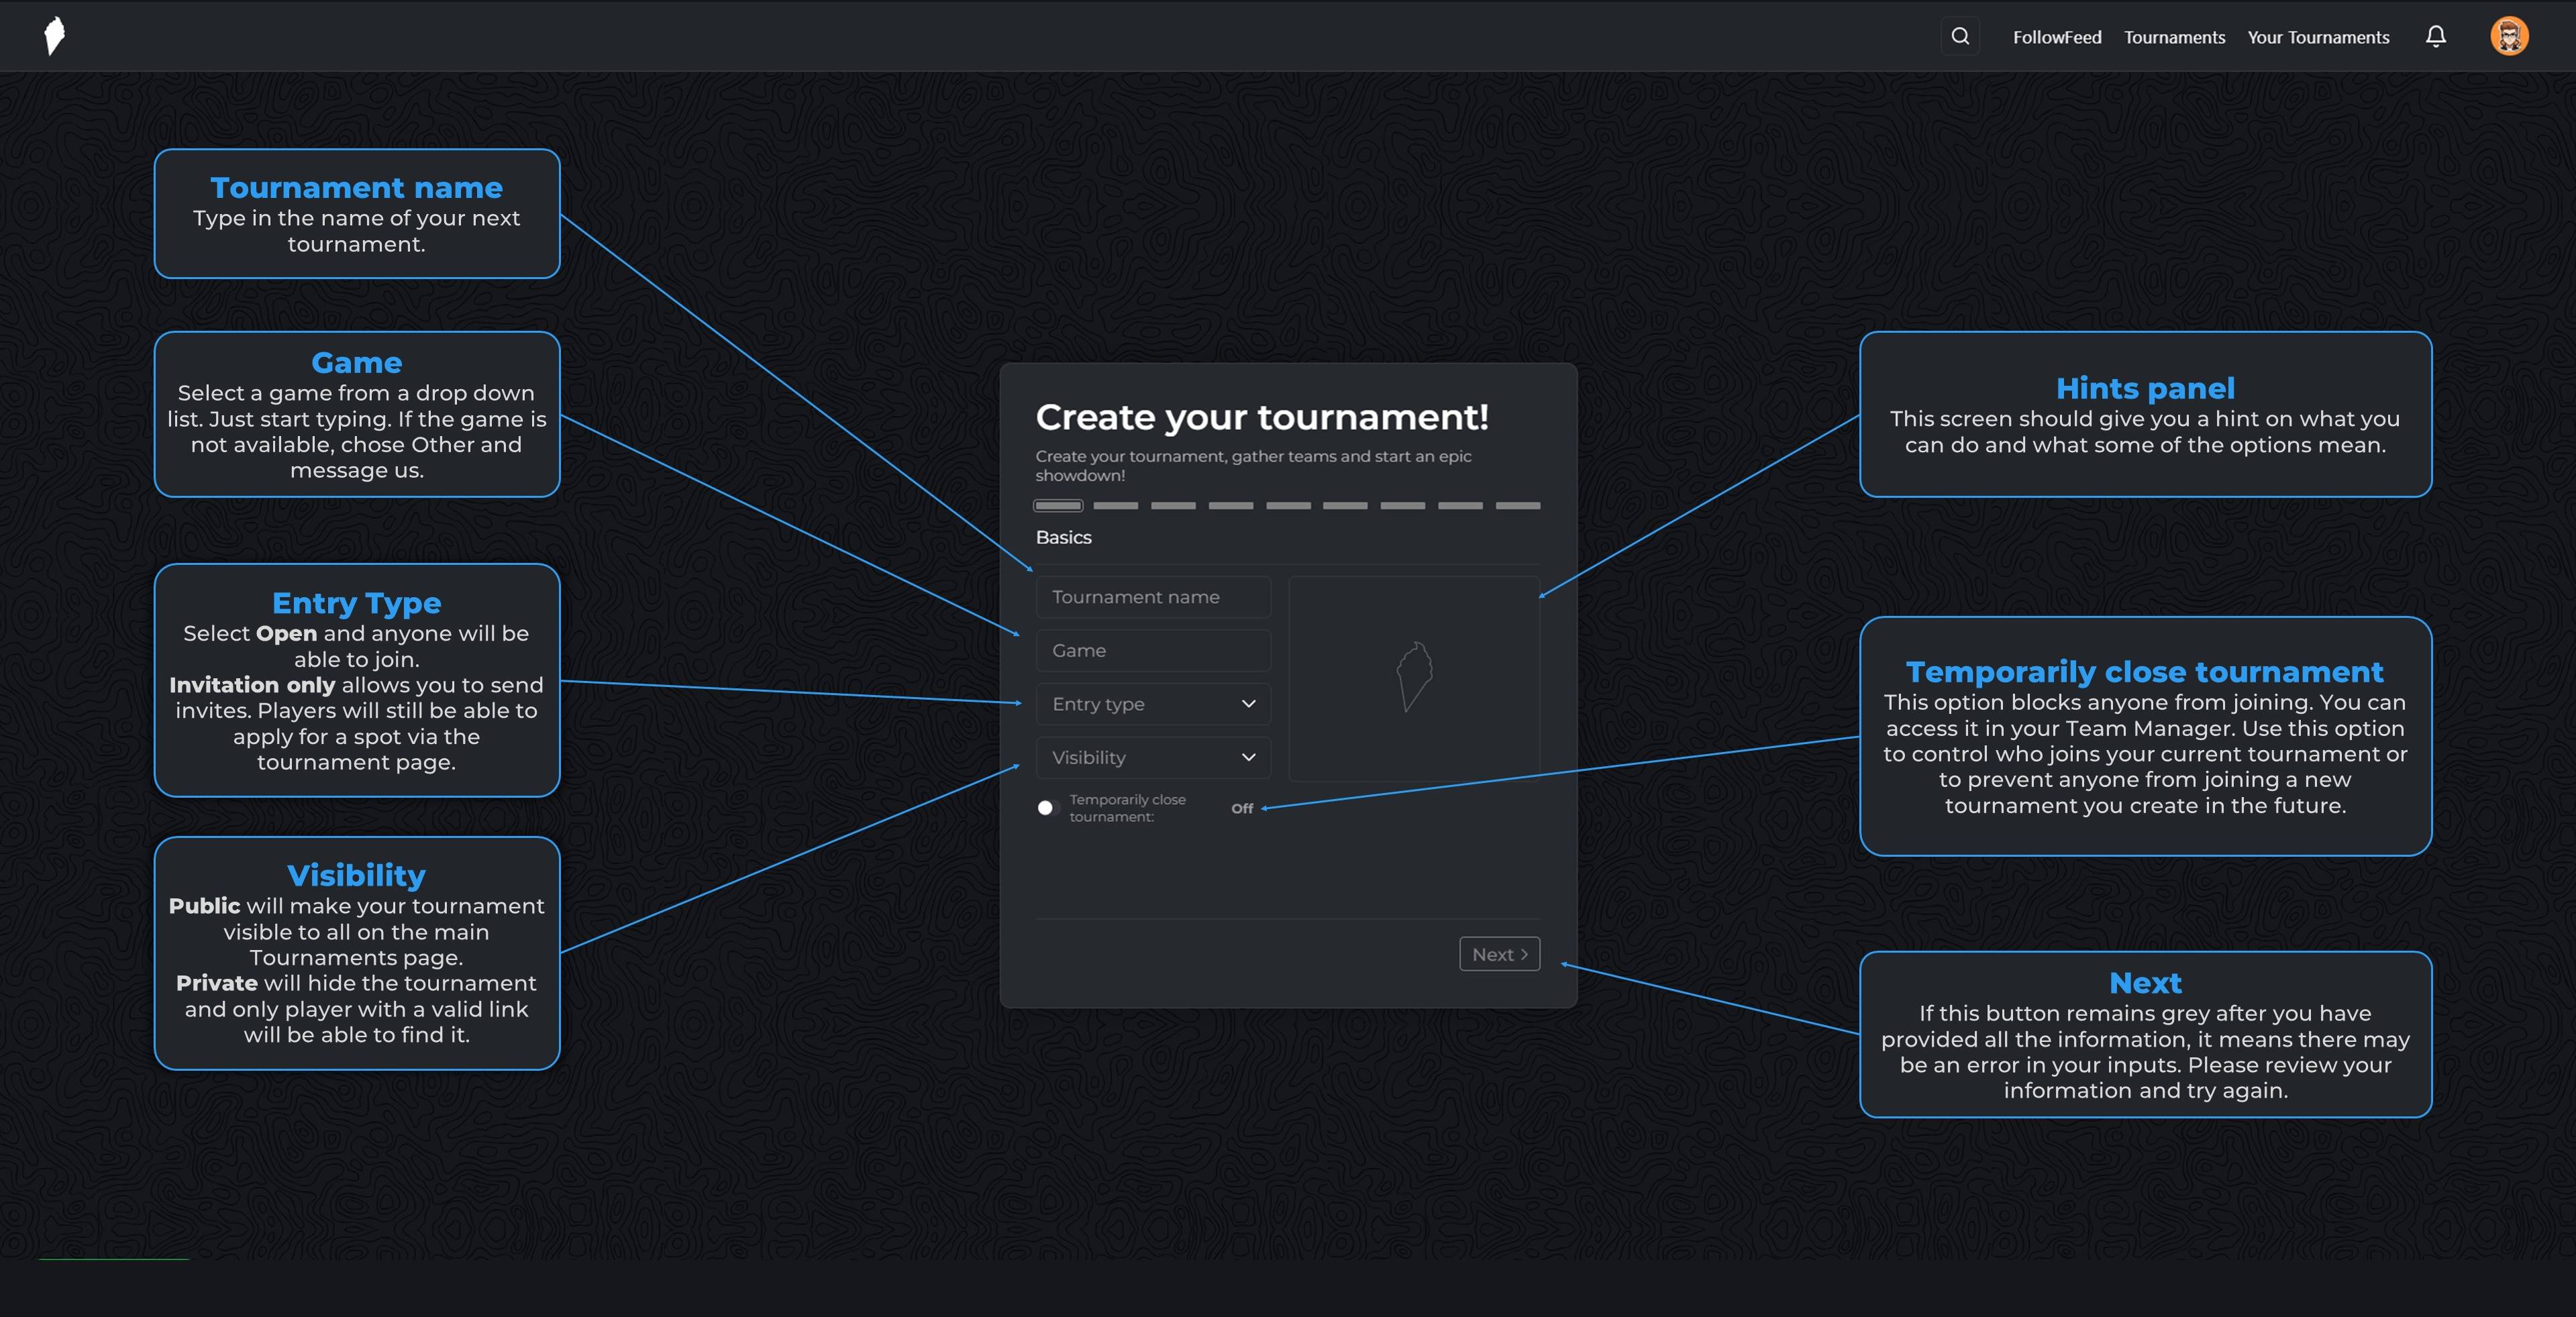Screen dimensions: 2576x1317
Task: Open the search icon in navbar
Action: [x=1960, y=36]
